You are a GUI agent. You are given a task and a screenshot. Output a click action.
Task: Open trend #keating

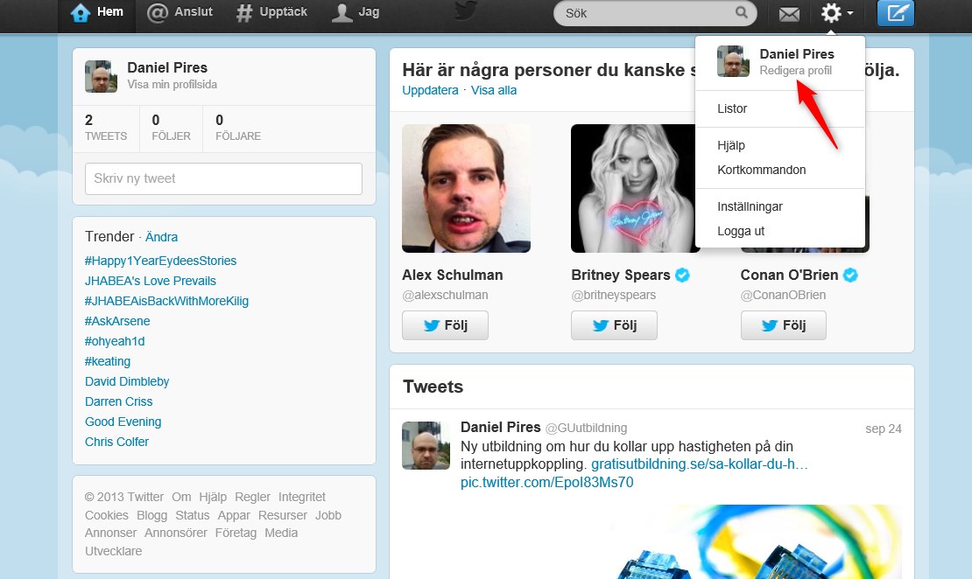point(108,361)
